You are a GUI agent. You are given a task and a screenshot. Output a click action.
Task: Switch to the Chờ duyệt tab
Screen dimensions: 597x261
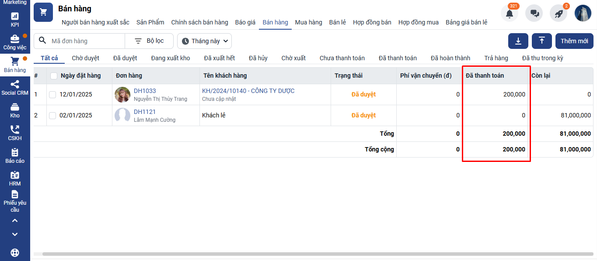pyautogui.click(x=85, y=58)
